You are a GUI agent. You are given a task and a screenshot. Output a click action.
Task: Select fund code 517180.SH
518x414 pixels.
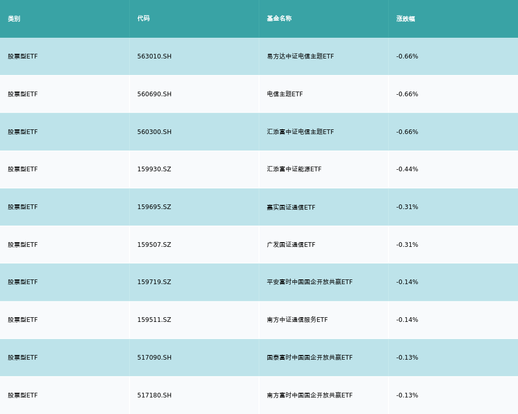click(154, 395)
